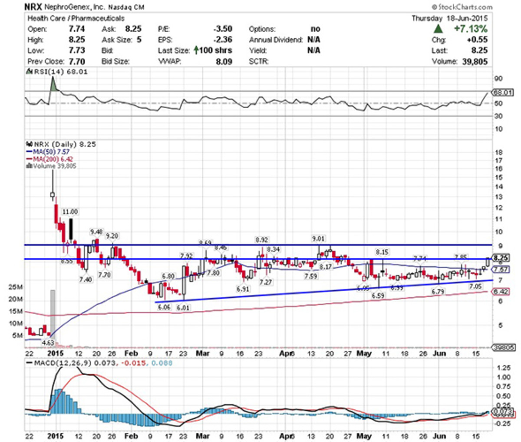Click the MA(50) 7.57 legend entry
Image resolution: width=521 pixels, height=442 pixels.
(x=48, y=152)
